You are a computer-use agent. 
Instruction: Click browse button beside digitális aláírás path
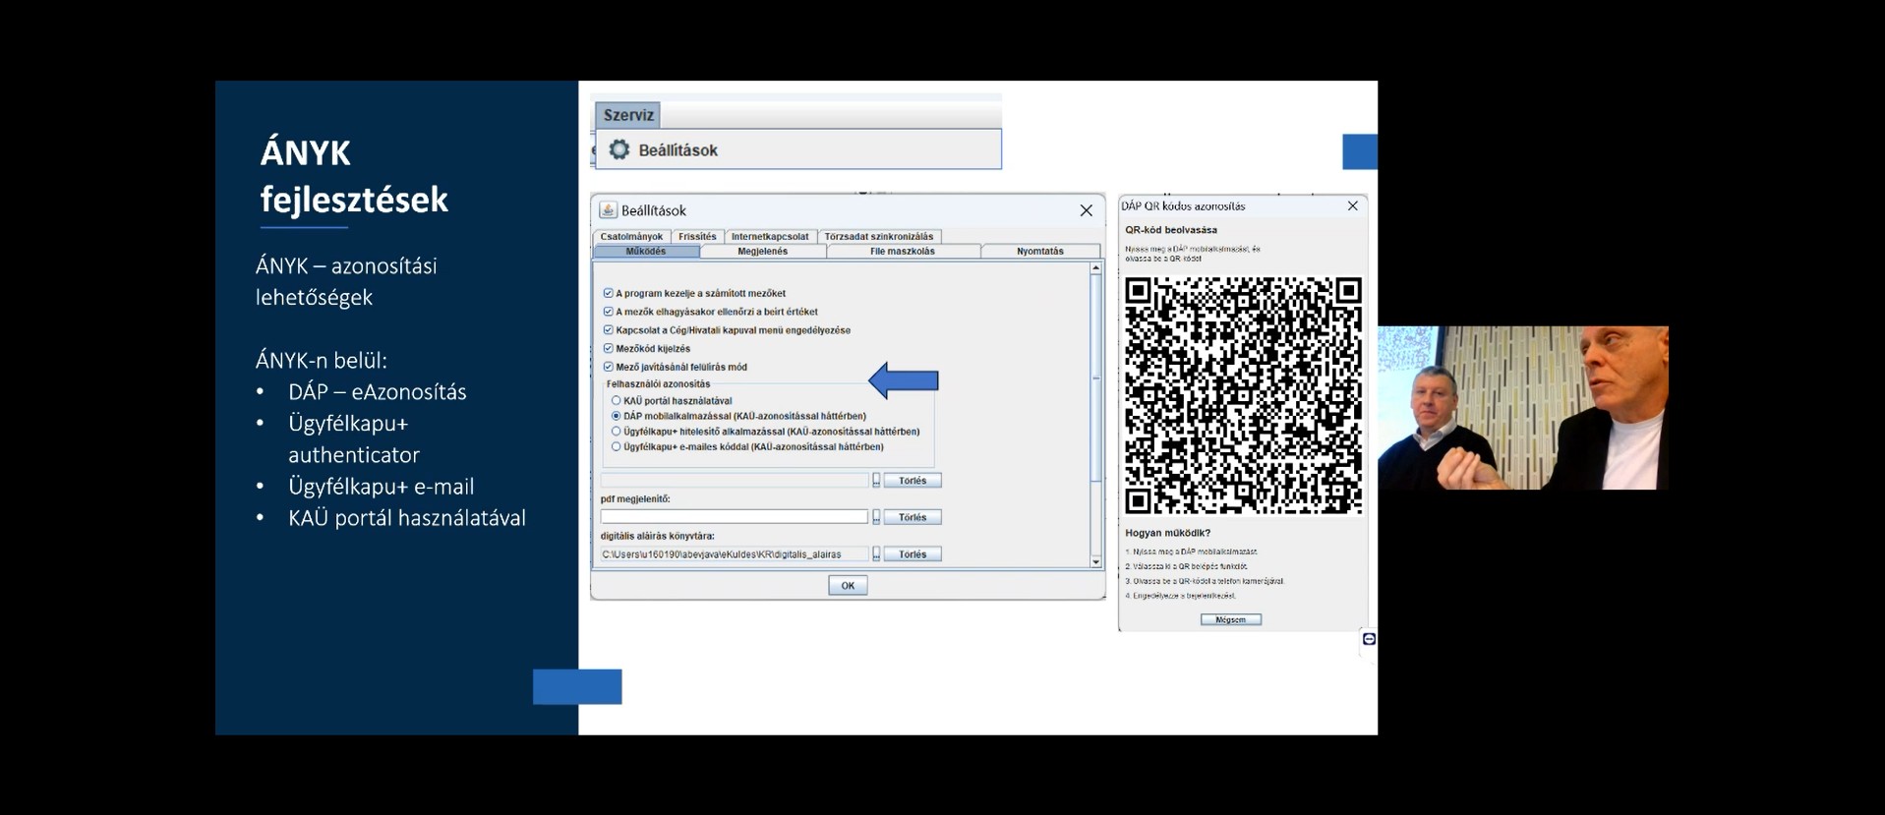point(876,554)
